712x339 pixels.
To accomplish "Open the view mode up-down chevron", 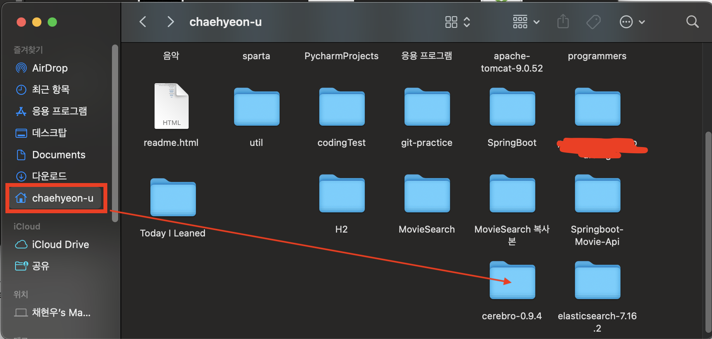I will [467, 22].
